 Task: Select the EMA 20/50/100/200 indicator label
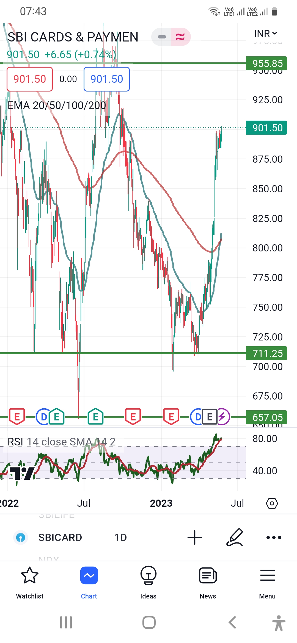tap(57, 106)
